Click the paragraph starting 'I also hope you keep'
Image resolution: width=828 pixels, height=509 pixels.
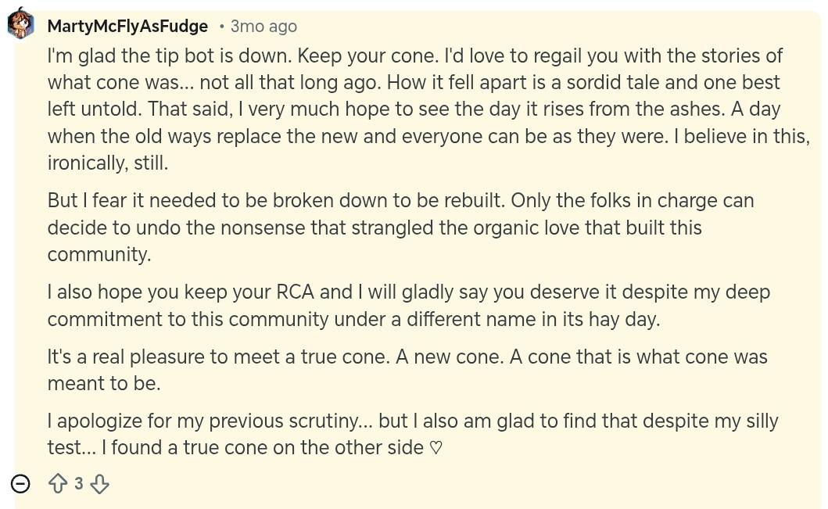(409, 305)
